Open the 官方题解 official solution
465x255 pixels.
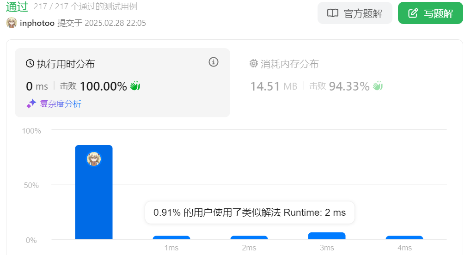click(355, 13)
